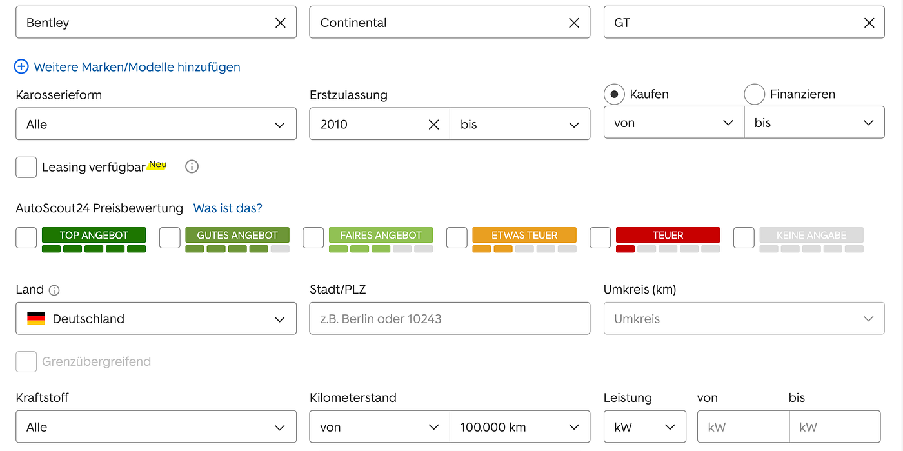The width and height of the screenshot is (903, 451).
Task: Focus the Leistung 'bis' kW field
Action: pos(835,426)
